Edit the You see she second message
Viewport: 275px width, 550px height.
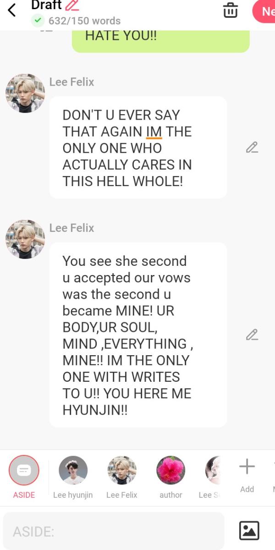point(252,335)
